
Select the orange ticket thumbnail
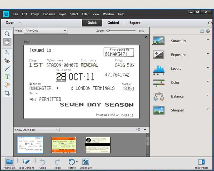pyautogui.click(x=64, y=145)
